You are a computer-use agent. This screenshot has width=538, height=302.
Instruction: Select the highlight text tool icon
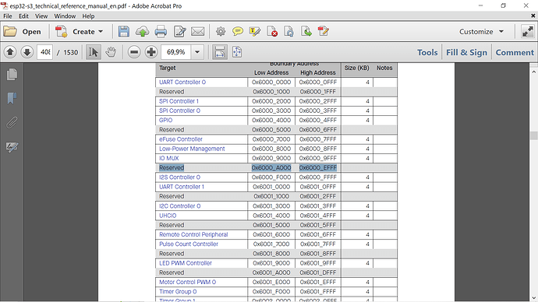(255, 31)
